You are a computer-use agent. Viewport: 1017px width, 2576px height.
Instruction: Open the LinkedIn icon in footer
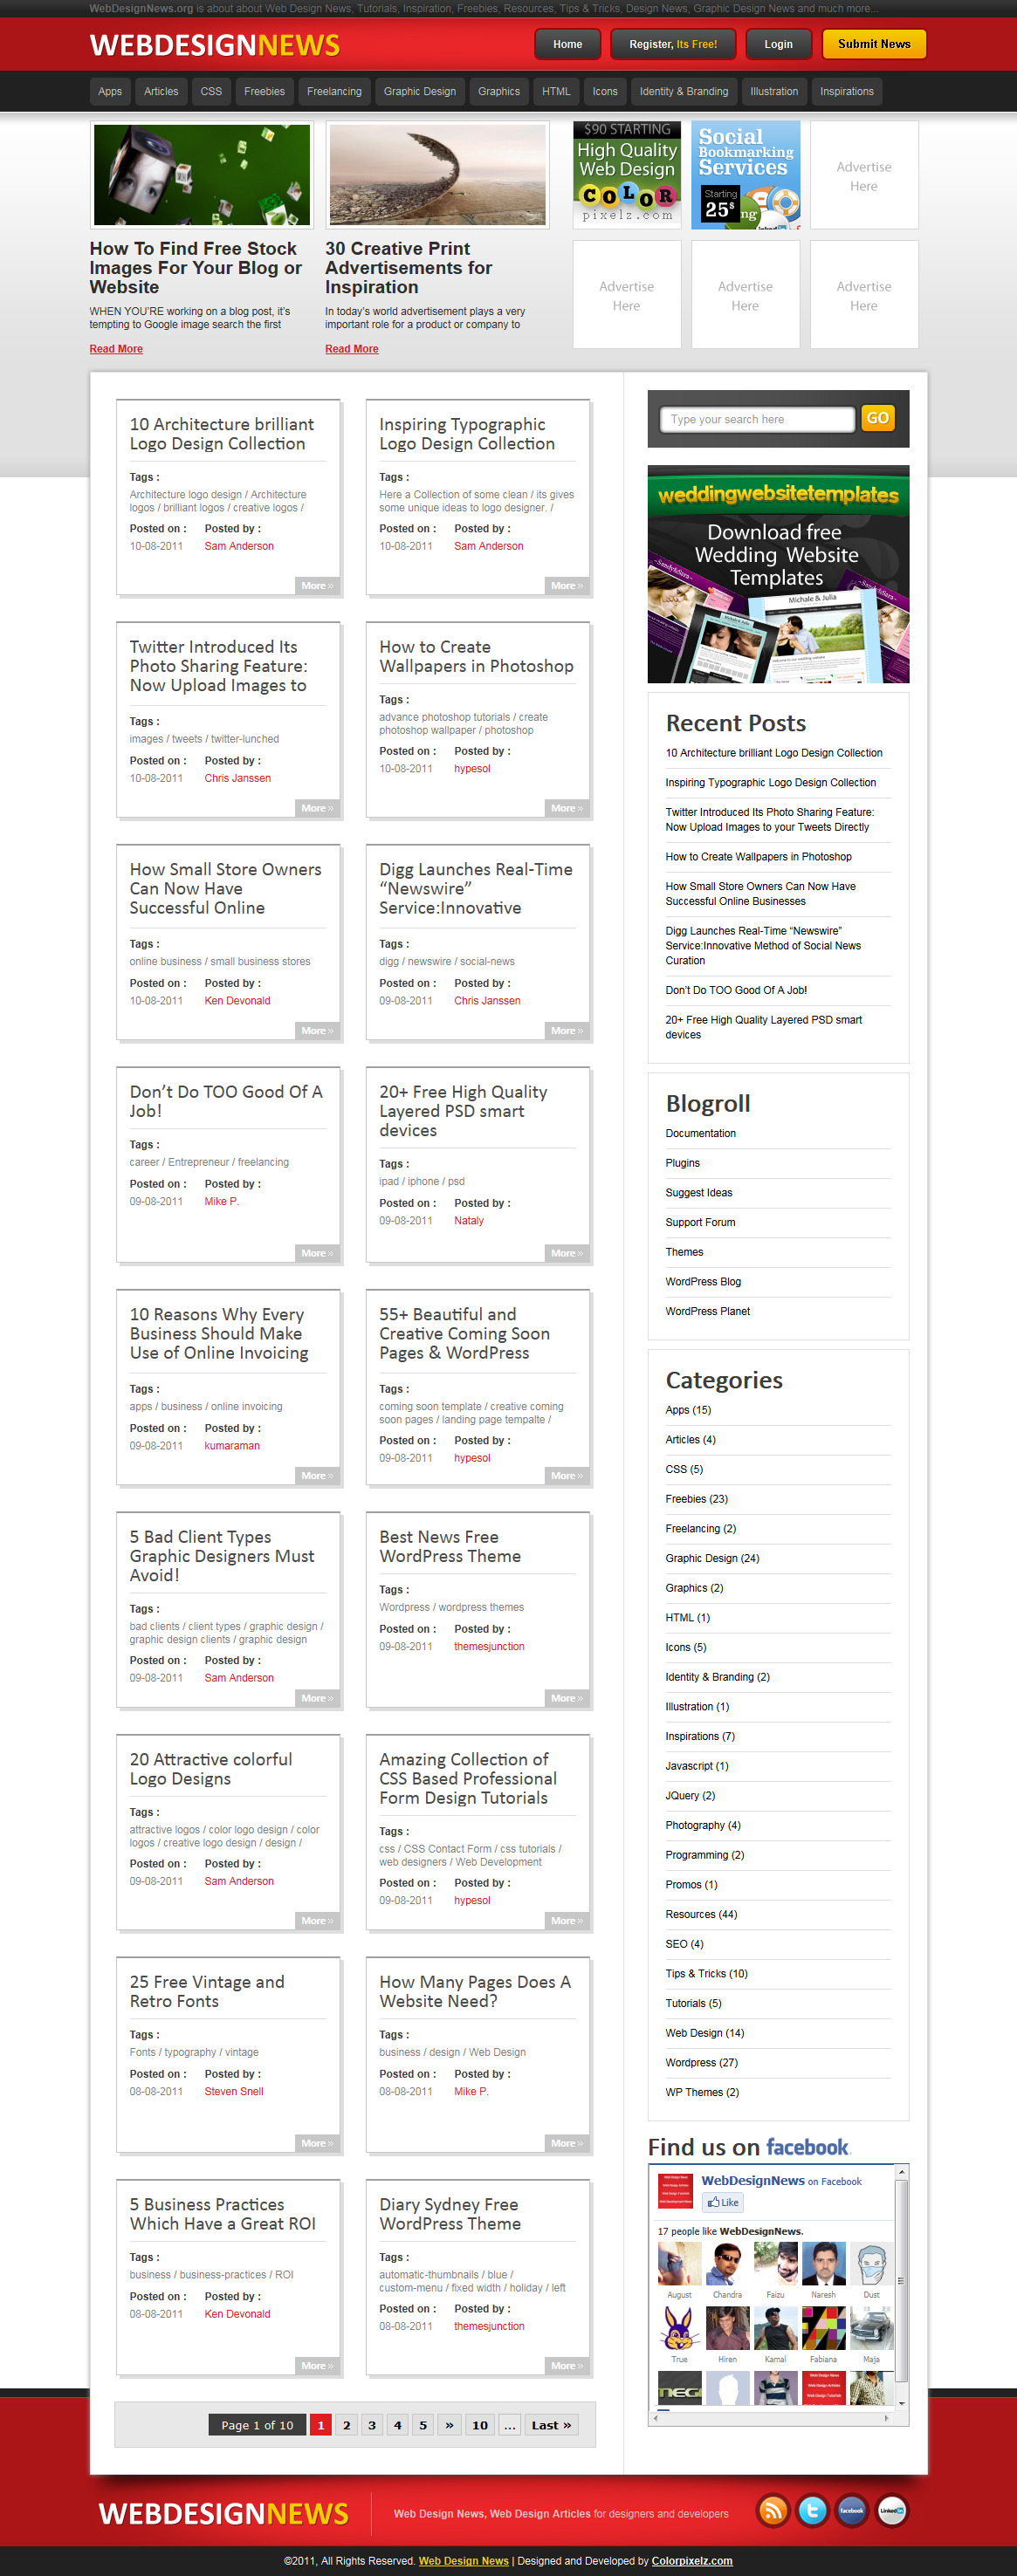coord(891,2510)
